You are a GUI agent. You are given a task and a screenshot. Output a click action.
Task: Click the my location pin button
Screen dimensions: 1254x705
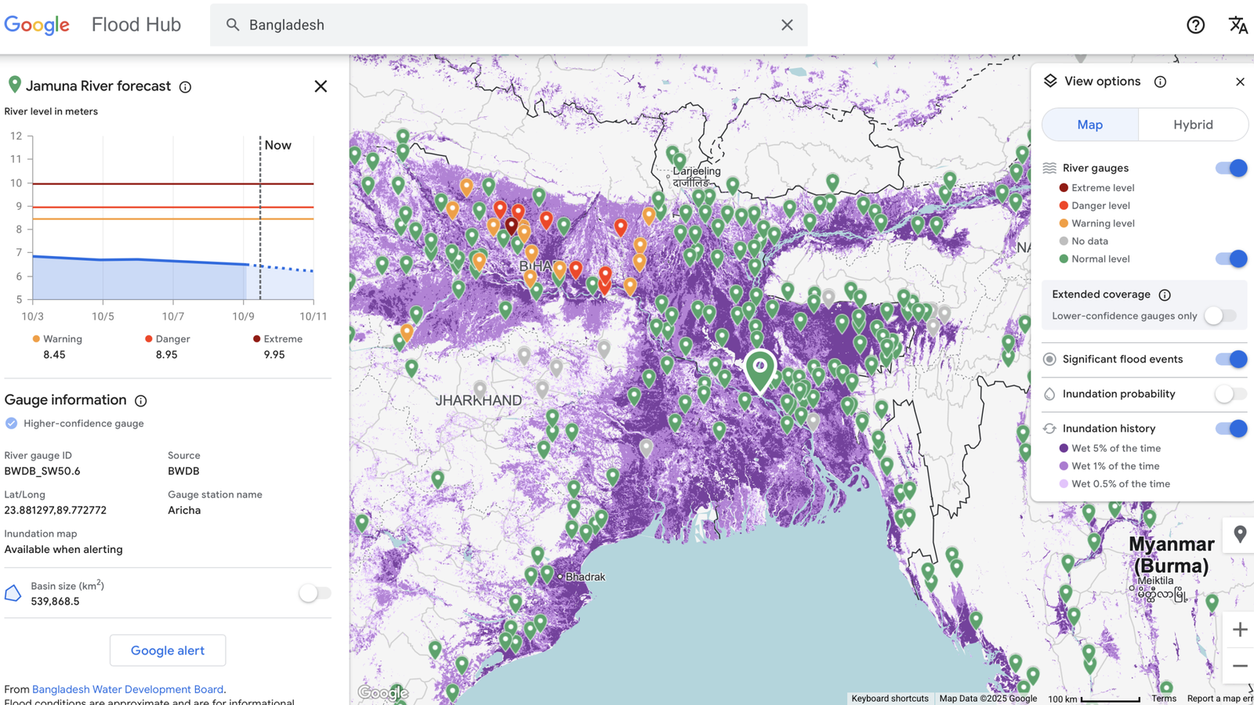tap(1239, 534)
